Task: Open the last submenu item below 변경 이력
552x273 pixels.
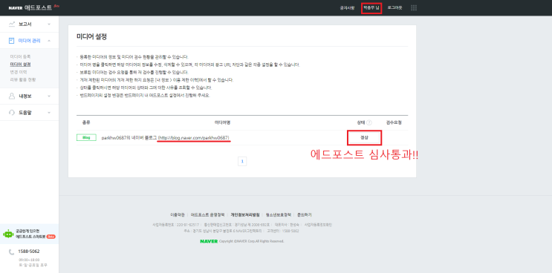Action: tap(23, 80)
